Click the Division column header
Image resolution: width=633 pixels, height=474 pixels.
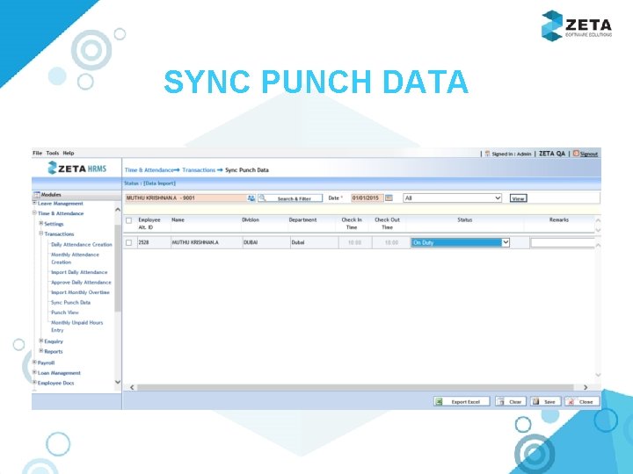(x=251, y=220)
